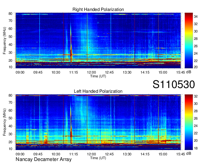201x163 pixels.
Task: Click the "80" frequency tick of Right Handed plot
Action: [10, 14]
